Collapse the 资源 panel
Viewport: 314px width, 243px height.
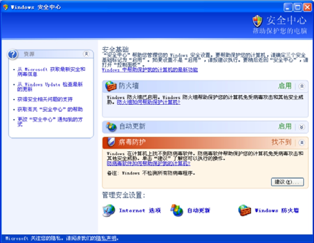86,54
